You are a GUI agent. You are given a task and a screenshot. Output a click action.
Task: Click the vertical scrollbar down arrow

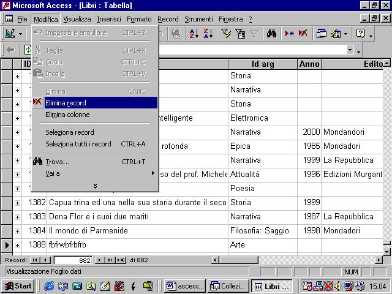coord(386,252)
